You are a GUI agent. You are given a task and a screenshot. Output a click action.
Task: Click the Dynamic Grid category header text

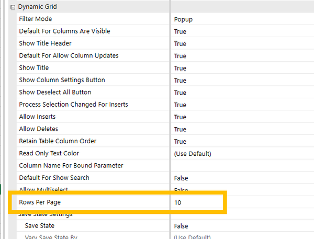coord(38,7)
